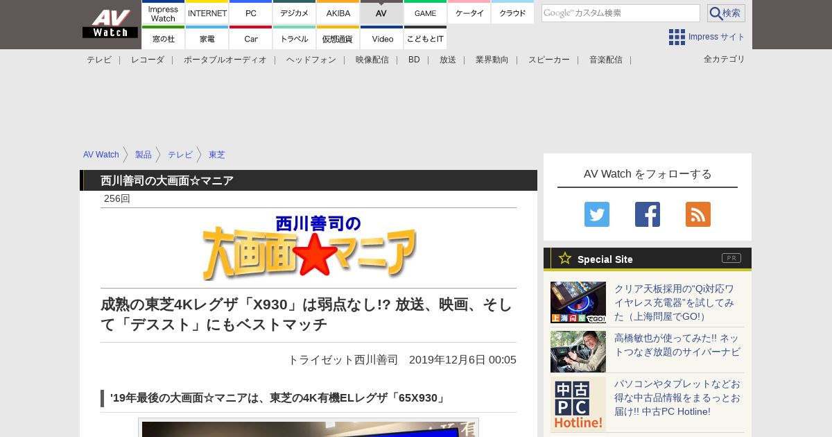Click the 製品 breadcrumb link
This screenshot has height=437, width=832.
tap(144, 155)
